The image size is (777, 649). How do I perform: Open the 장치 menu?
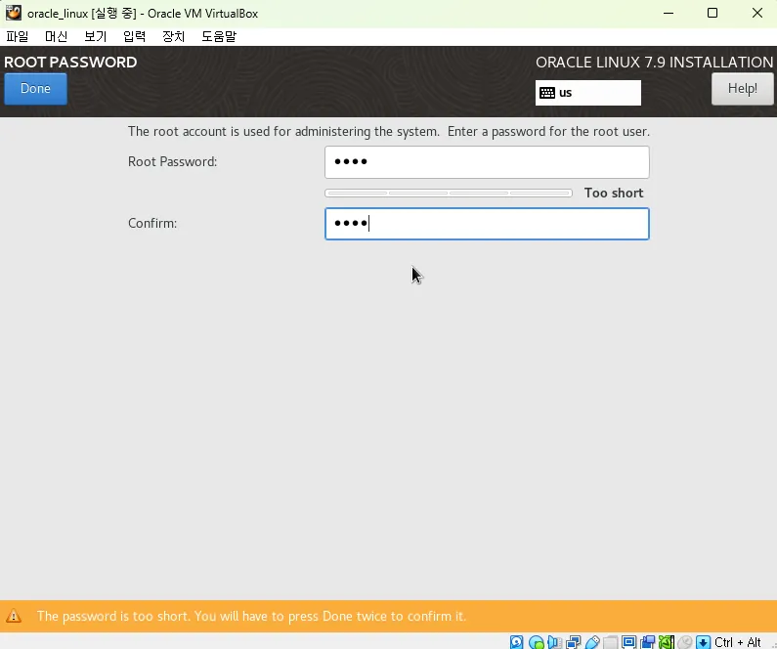(173, 37)
